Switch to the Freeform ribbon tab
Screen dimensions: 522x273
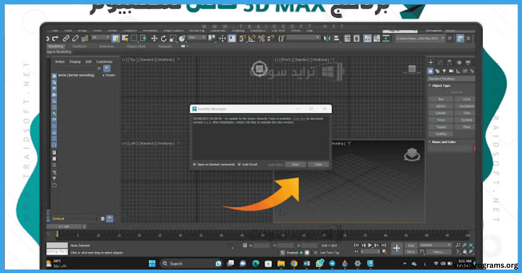(x=80, y=46)
